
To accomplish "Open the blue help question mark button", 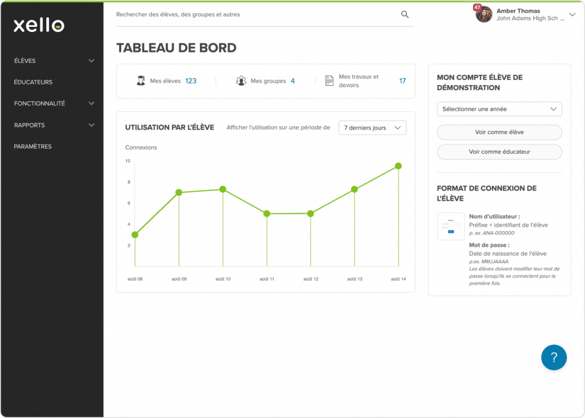I will 554,357.
